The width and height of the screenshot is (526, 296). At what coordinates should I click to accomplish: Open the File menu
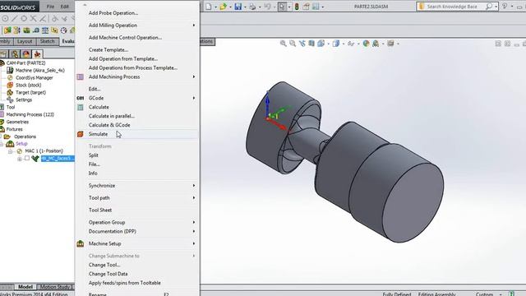tap(50, 7)
